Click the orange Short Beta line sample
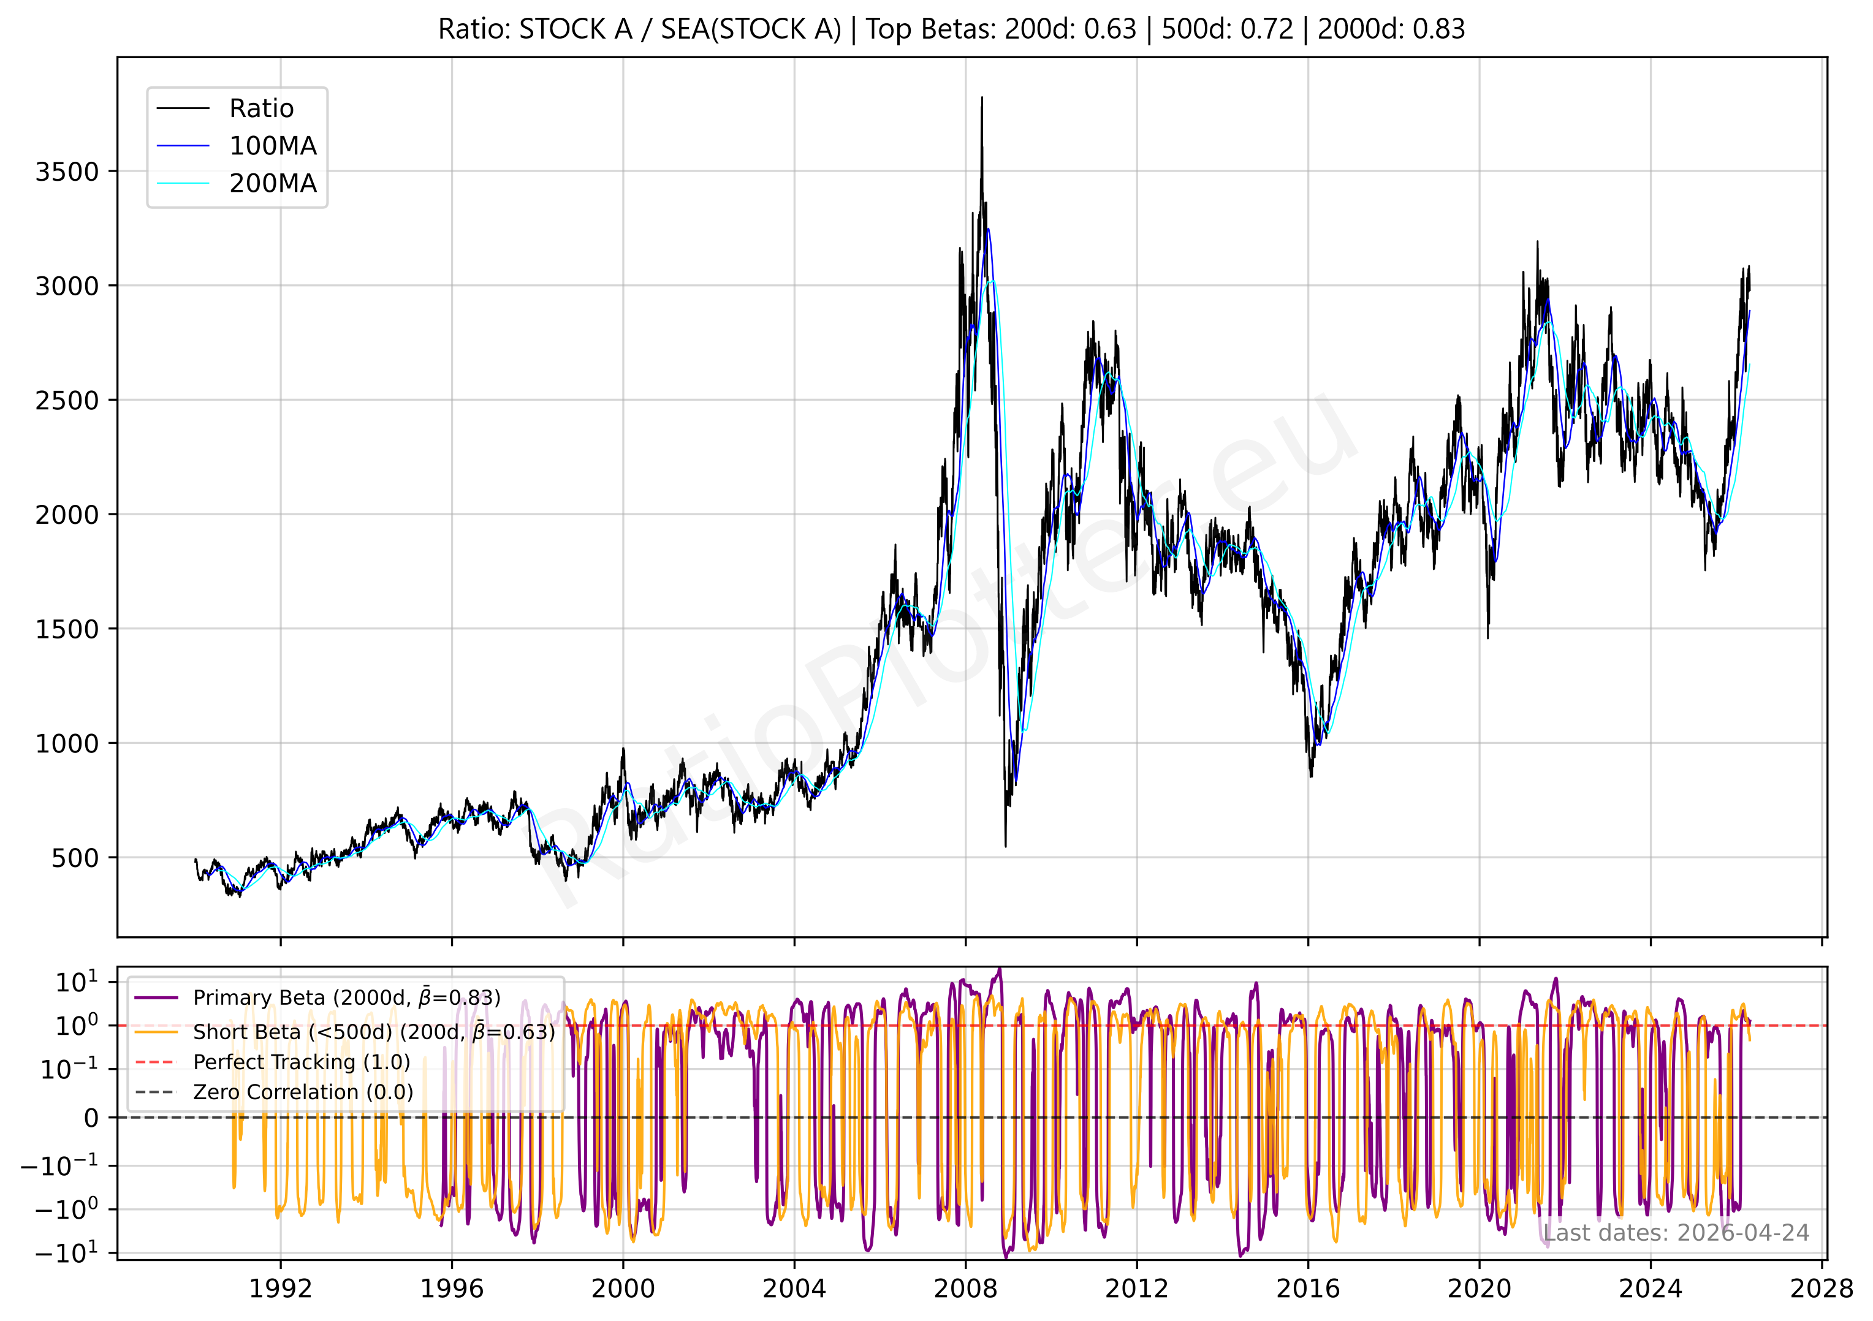The width and height of the screenshot is (1873, 1321). 156,1032
